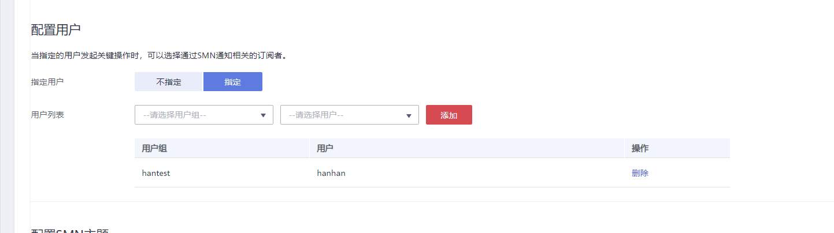
Task: Click the 用户 column header
Action: [325, 149]
